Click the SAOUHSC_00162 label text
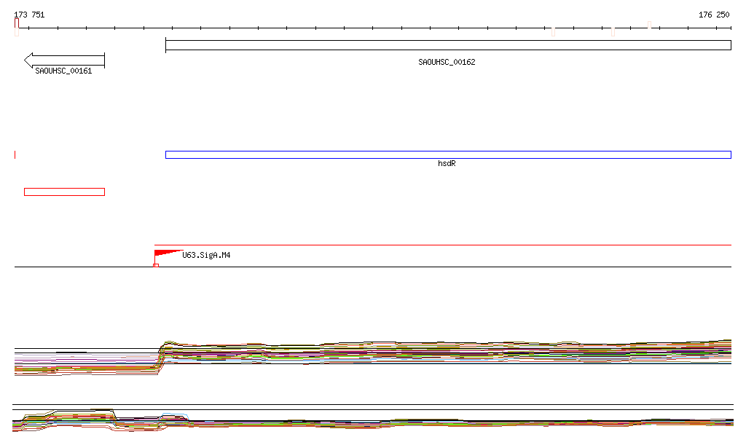This screenshot has height=445, width=746. (x=447, y=62)
